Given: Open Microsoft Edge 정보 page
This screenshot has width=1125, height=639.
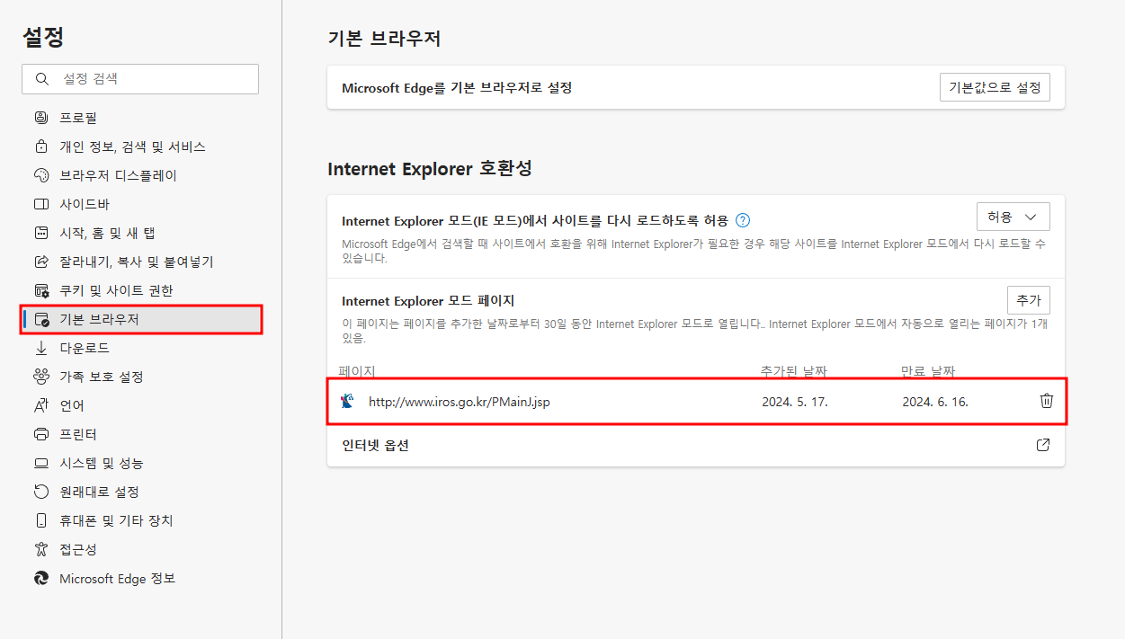Looking at the screenshot, I should [x=140, y=578].
